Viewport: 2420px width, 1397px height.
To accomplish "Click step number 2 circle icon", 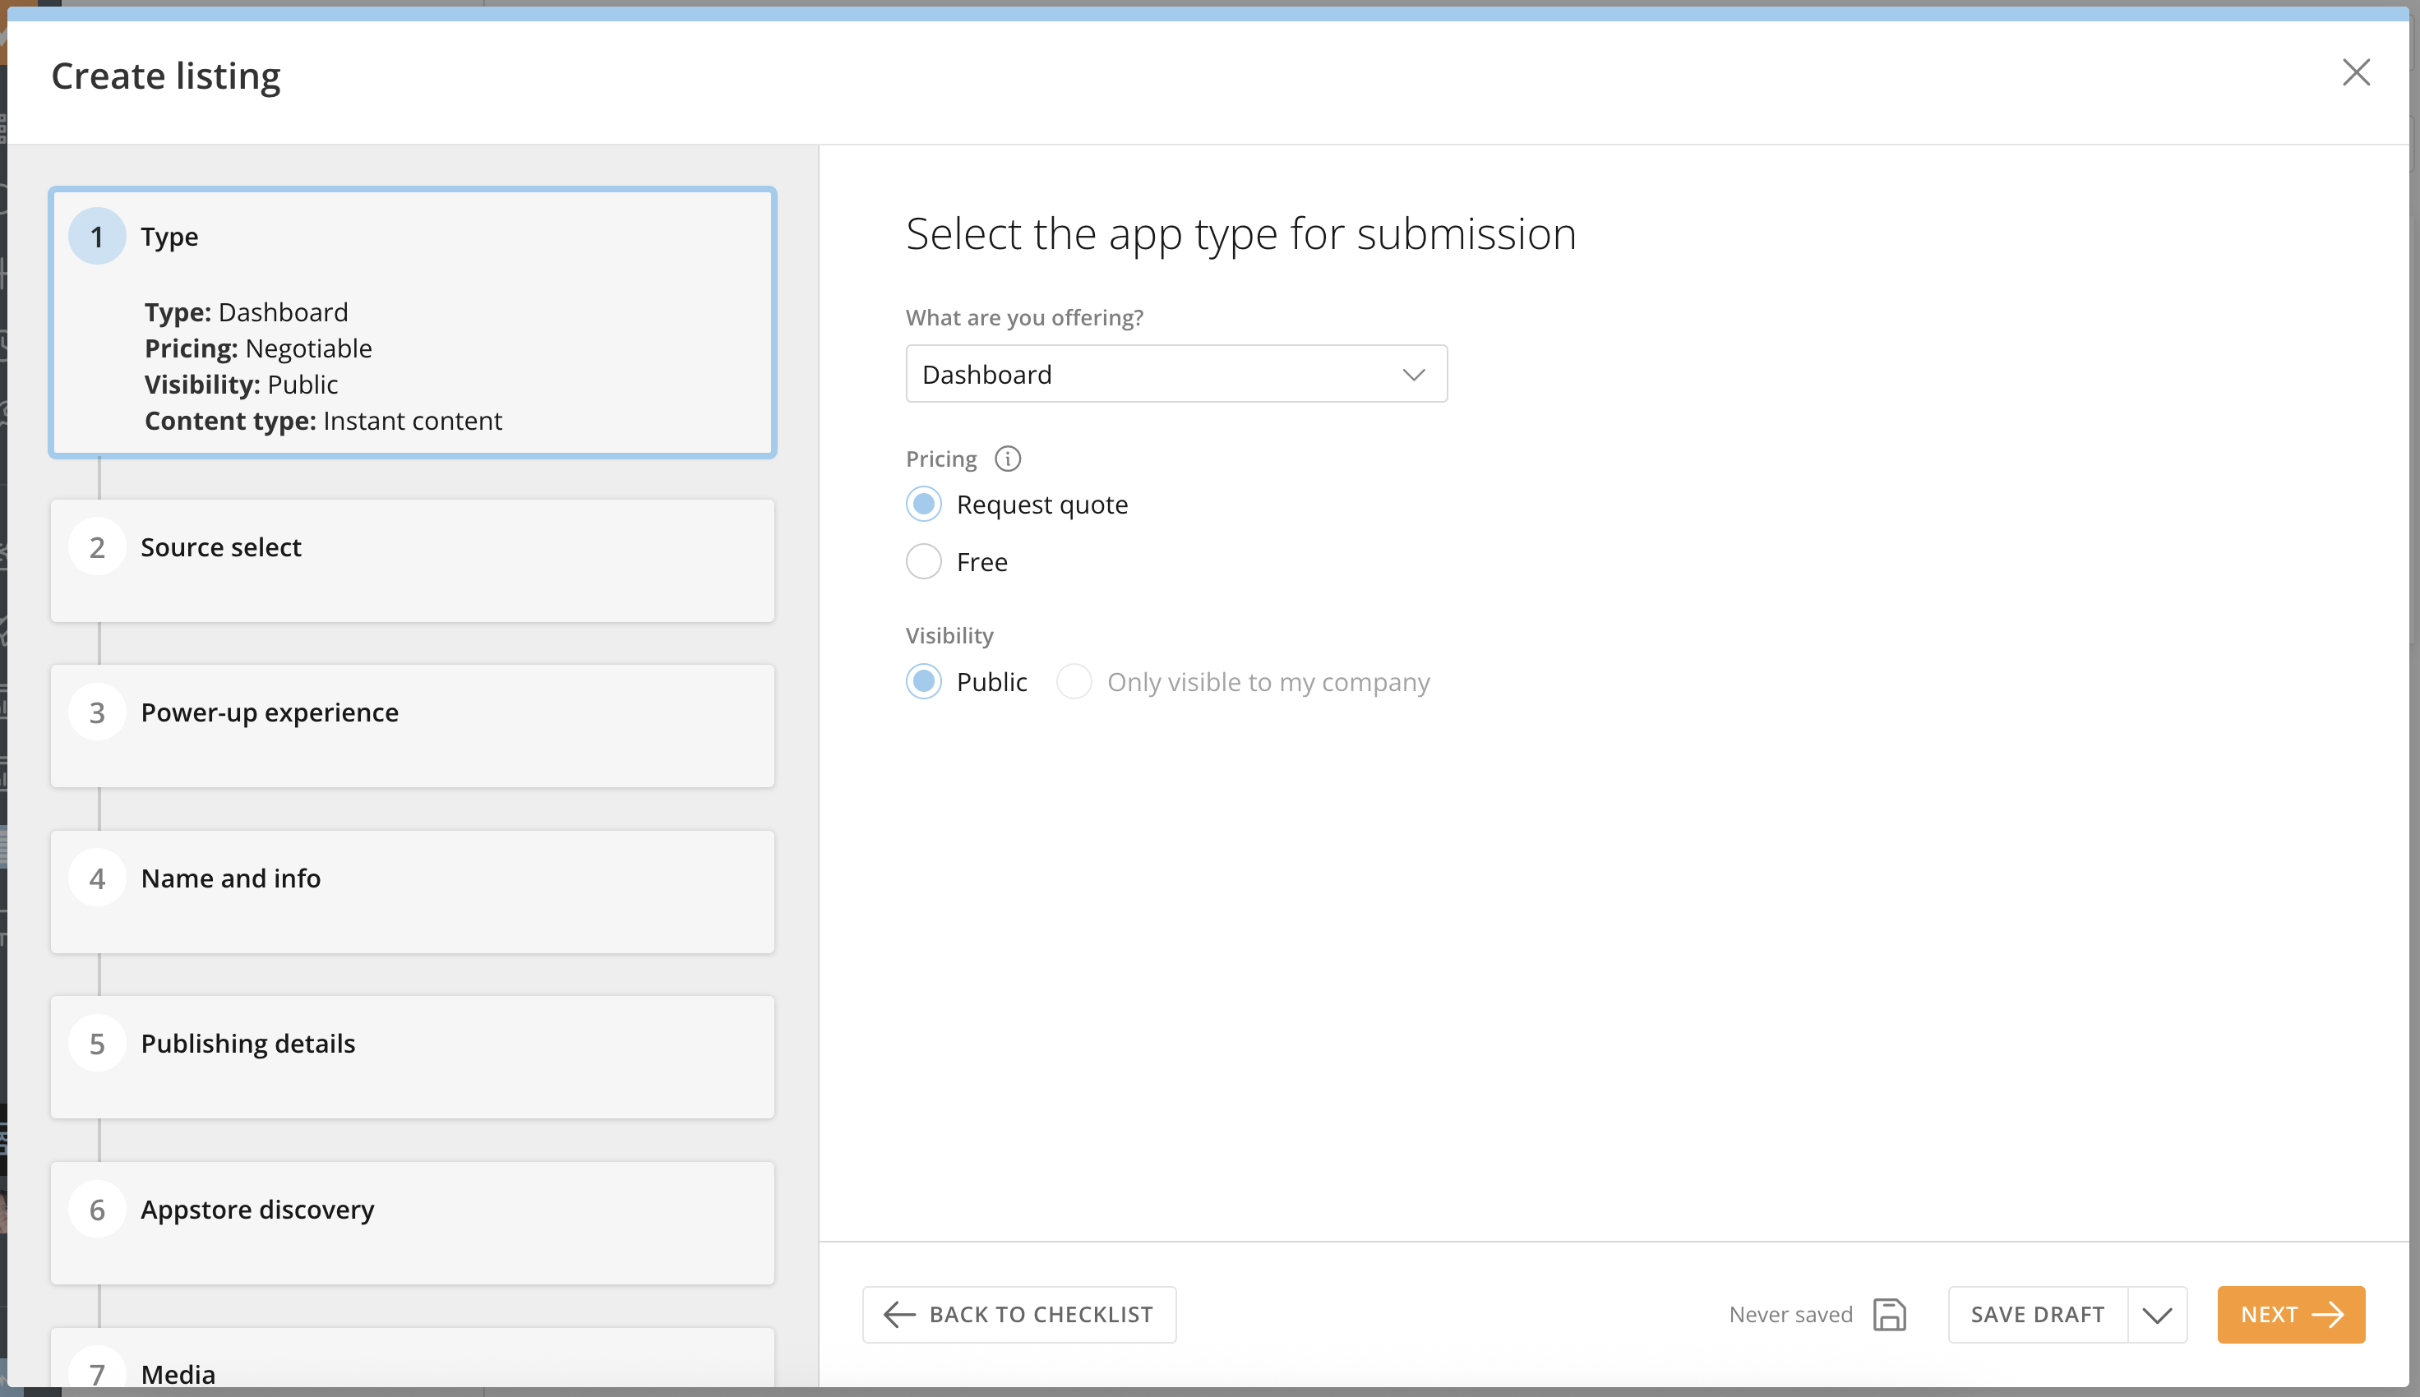I will click(x=97, y=547).
